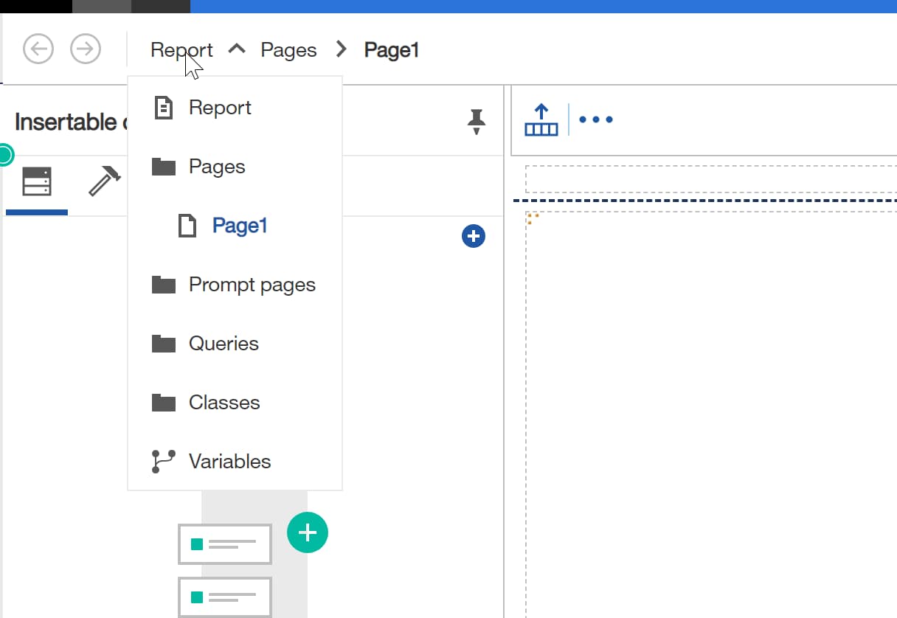Image resolution: width=897 pixels, height=618 pixels.
Task: Click the blue plus add source button
Action: click(473, 236)
